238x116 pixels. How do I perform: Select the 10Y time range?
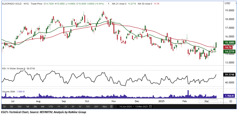[88, 107]
